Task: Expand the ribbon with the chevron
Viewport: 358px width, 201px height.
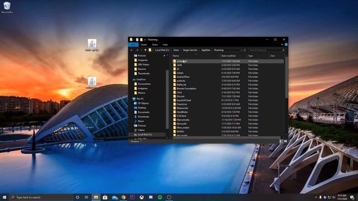Action: click(282, 45)
